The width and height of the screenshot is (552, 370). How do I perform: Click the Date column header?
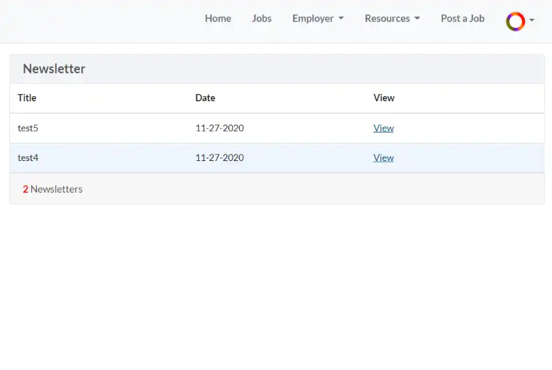coord(205,98)
